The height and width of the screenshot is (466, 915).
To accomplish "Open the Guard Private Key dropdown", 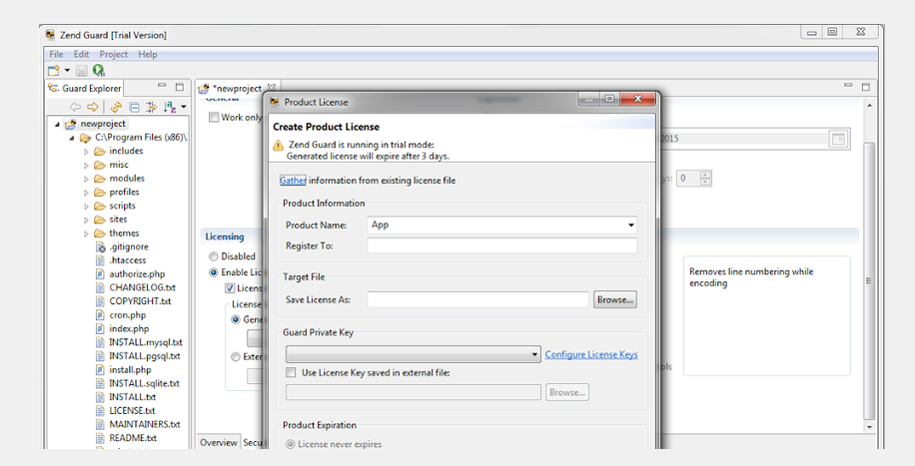I will (x=414, y=354).
